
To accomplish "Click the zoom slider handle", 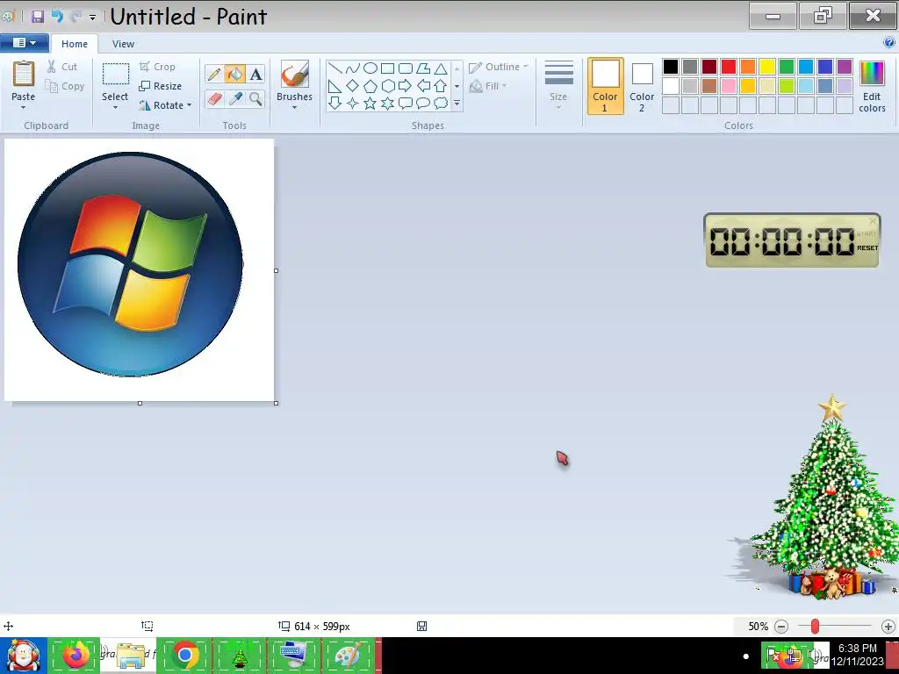I will 815,627.
